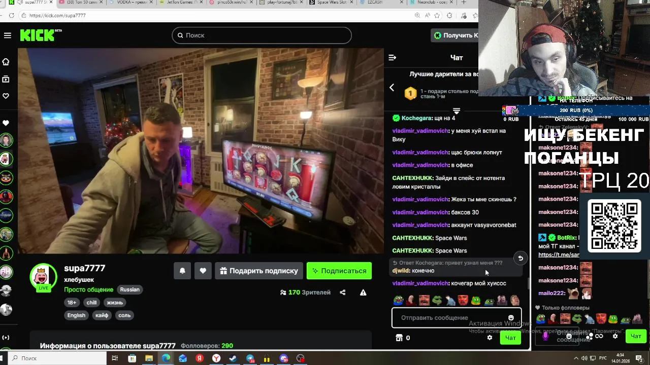Screen dimensions: 650x365
Task: Click the Kochegara username in chat
Action: (416, 118)
